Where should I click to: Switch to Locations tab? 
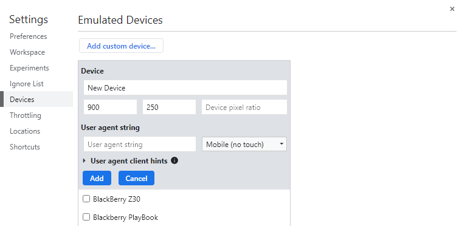pos(25,131)
